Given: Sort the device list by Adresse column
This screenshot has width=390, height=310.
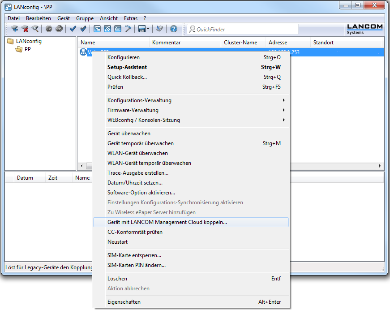Looking at the screenshot, I should point(278,43).
